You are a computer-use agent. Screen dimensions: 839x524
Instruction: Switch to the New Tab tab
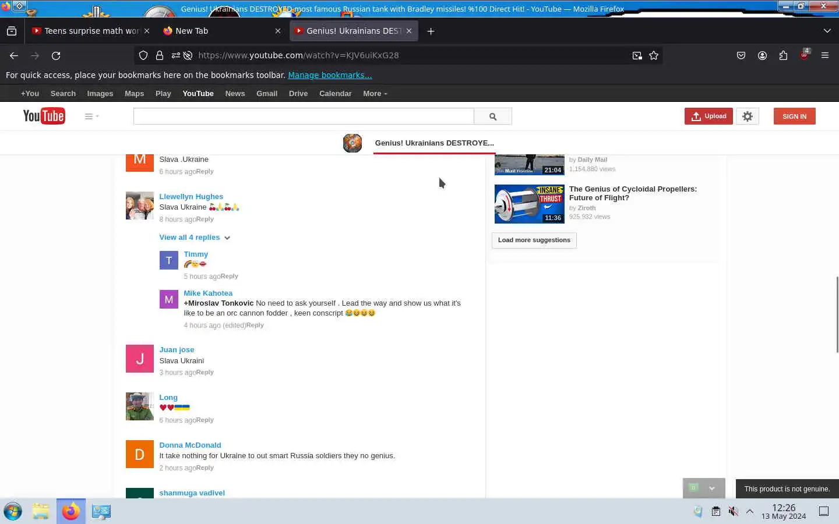pyautogui.click(x=221, y=31)
